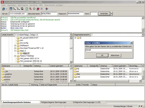Open the Übertragung menu
Screen dimensions: 145x108
(x=23, y=5)
